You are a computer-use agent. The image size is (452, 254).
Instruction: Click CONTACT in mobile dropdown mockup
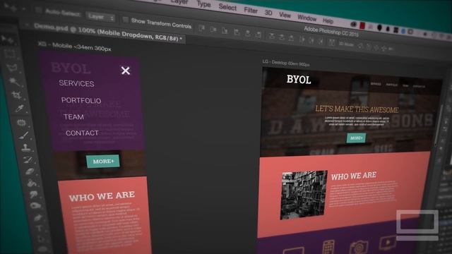[x=82, y=133]
